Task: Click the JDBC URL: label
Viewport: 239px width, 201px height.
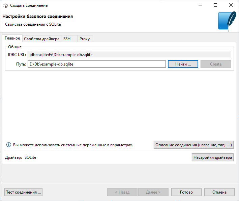Action: tap(17, 55)
